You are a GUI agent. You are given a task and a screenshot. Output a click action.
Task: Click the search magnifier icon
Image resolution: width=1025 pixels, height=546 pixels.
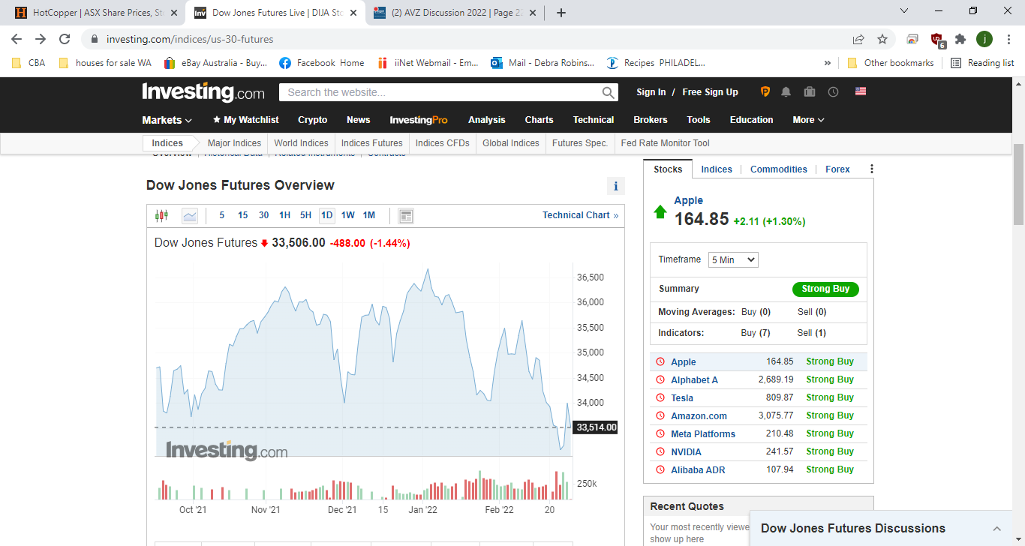coord(609,92)
